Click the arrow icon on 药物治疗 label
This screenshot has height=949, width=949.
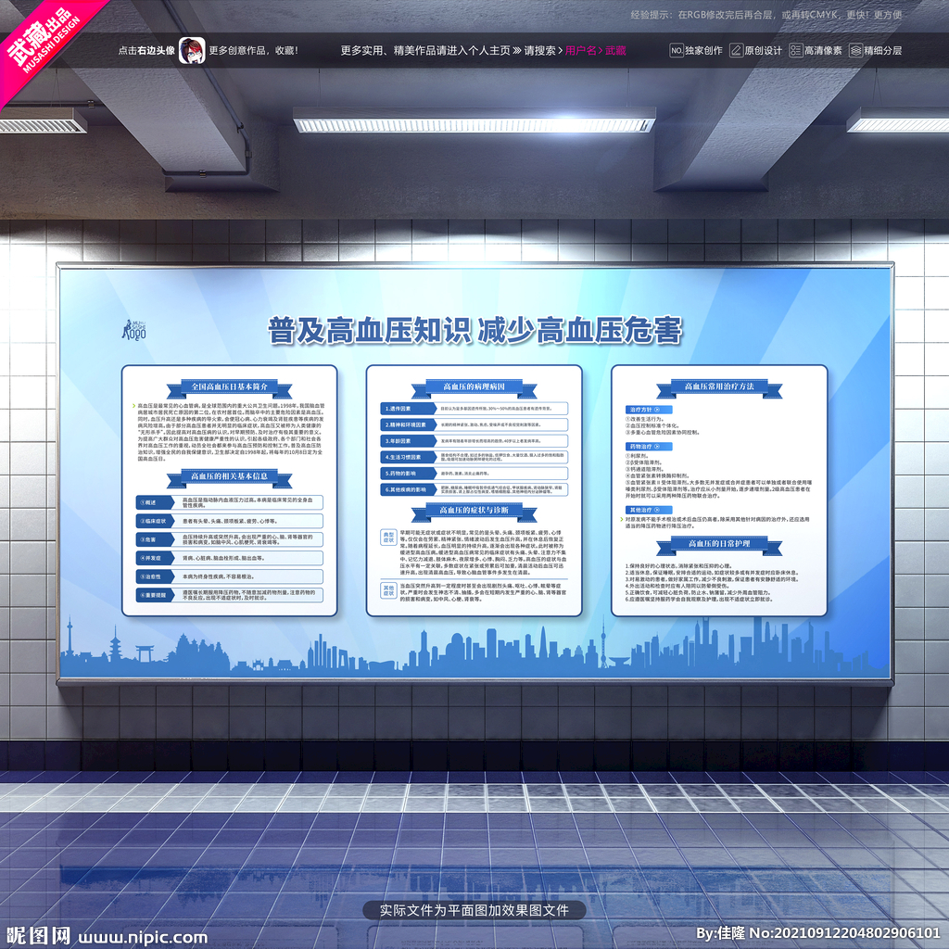click(658, 447)
